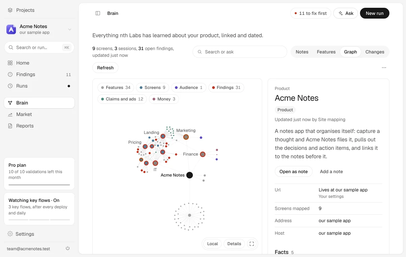Toggle the Audience 1 filter chip
Screen dimensions: 406x257
coord(189,88)
